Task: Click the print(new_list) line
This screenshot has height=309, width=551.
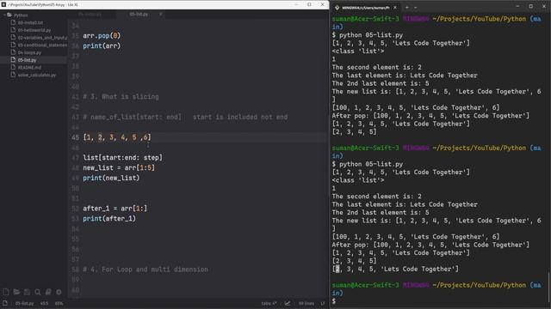Action: click(x=111, y=178)
